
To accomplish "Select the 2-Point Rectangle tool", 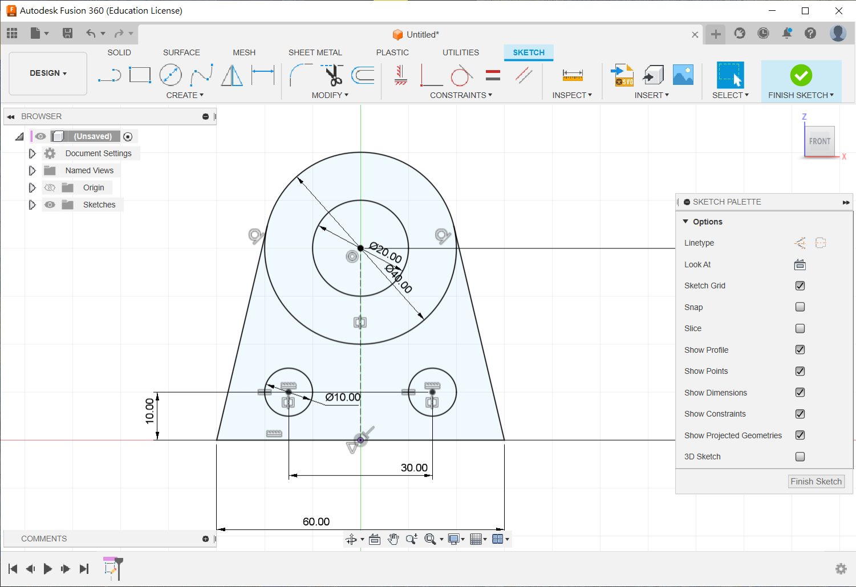I will [x=140, y=75].
